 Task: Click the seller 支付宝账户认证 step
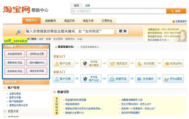(x=91, y=79)
